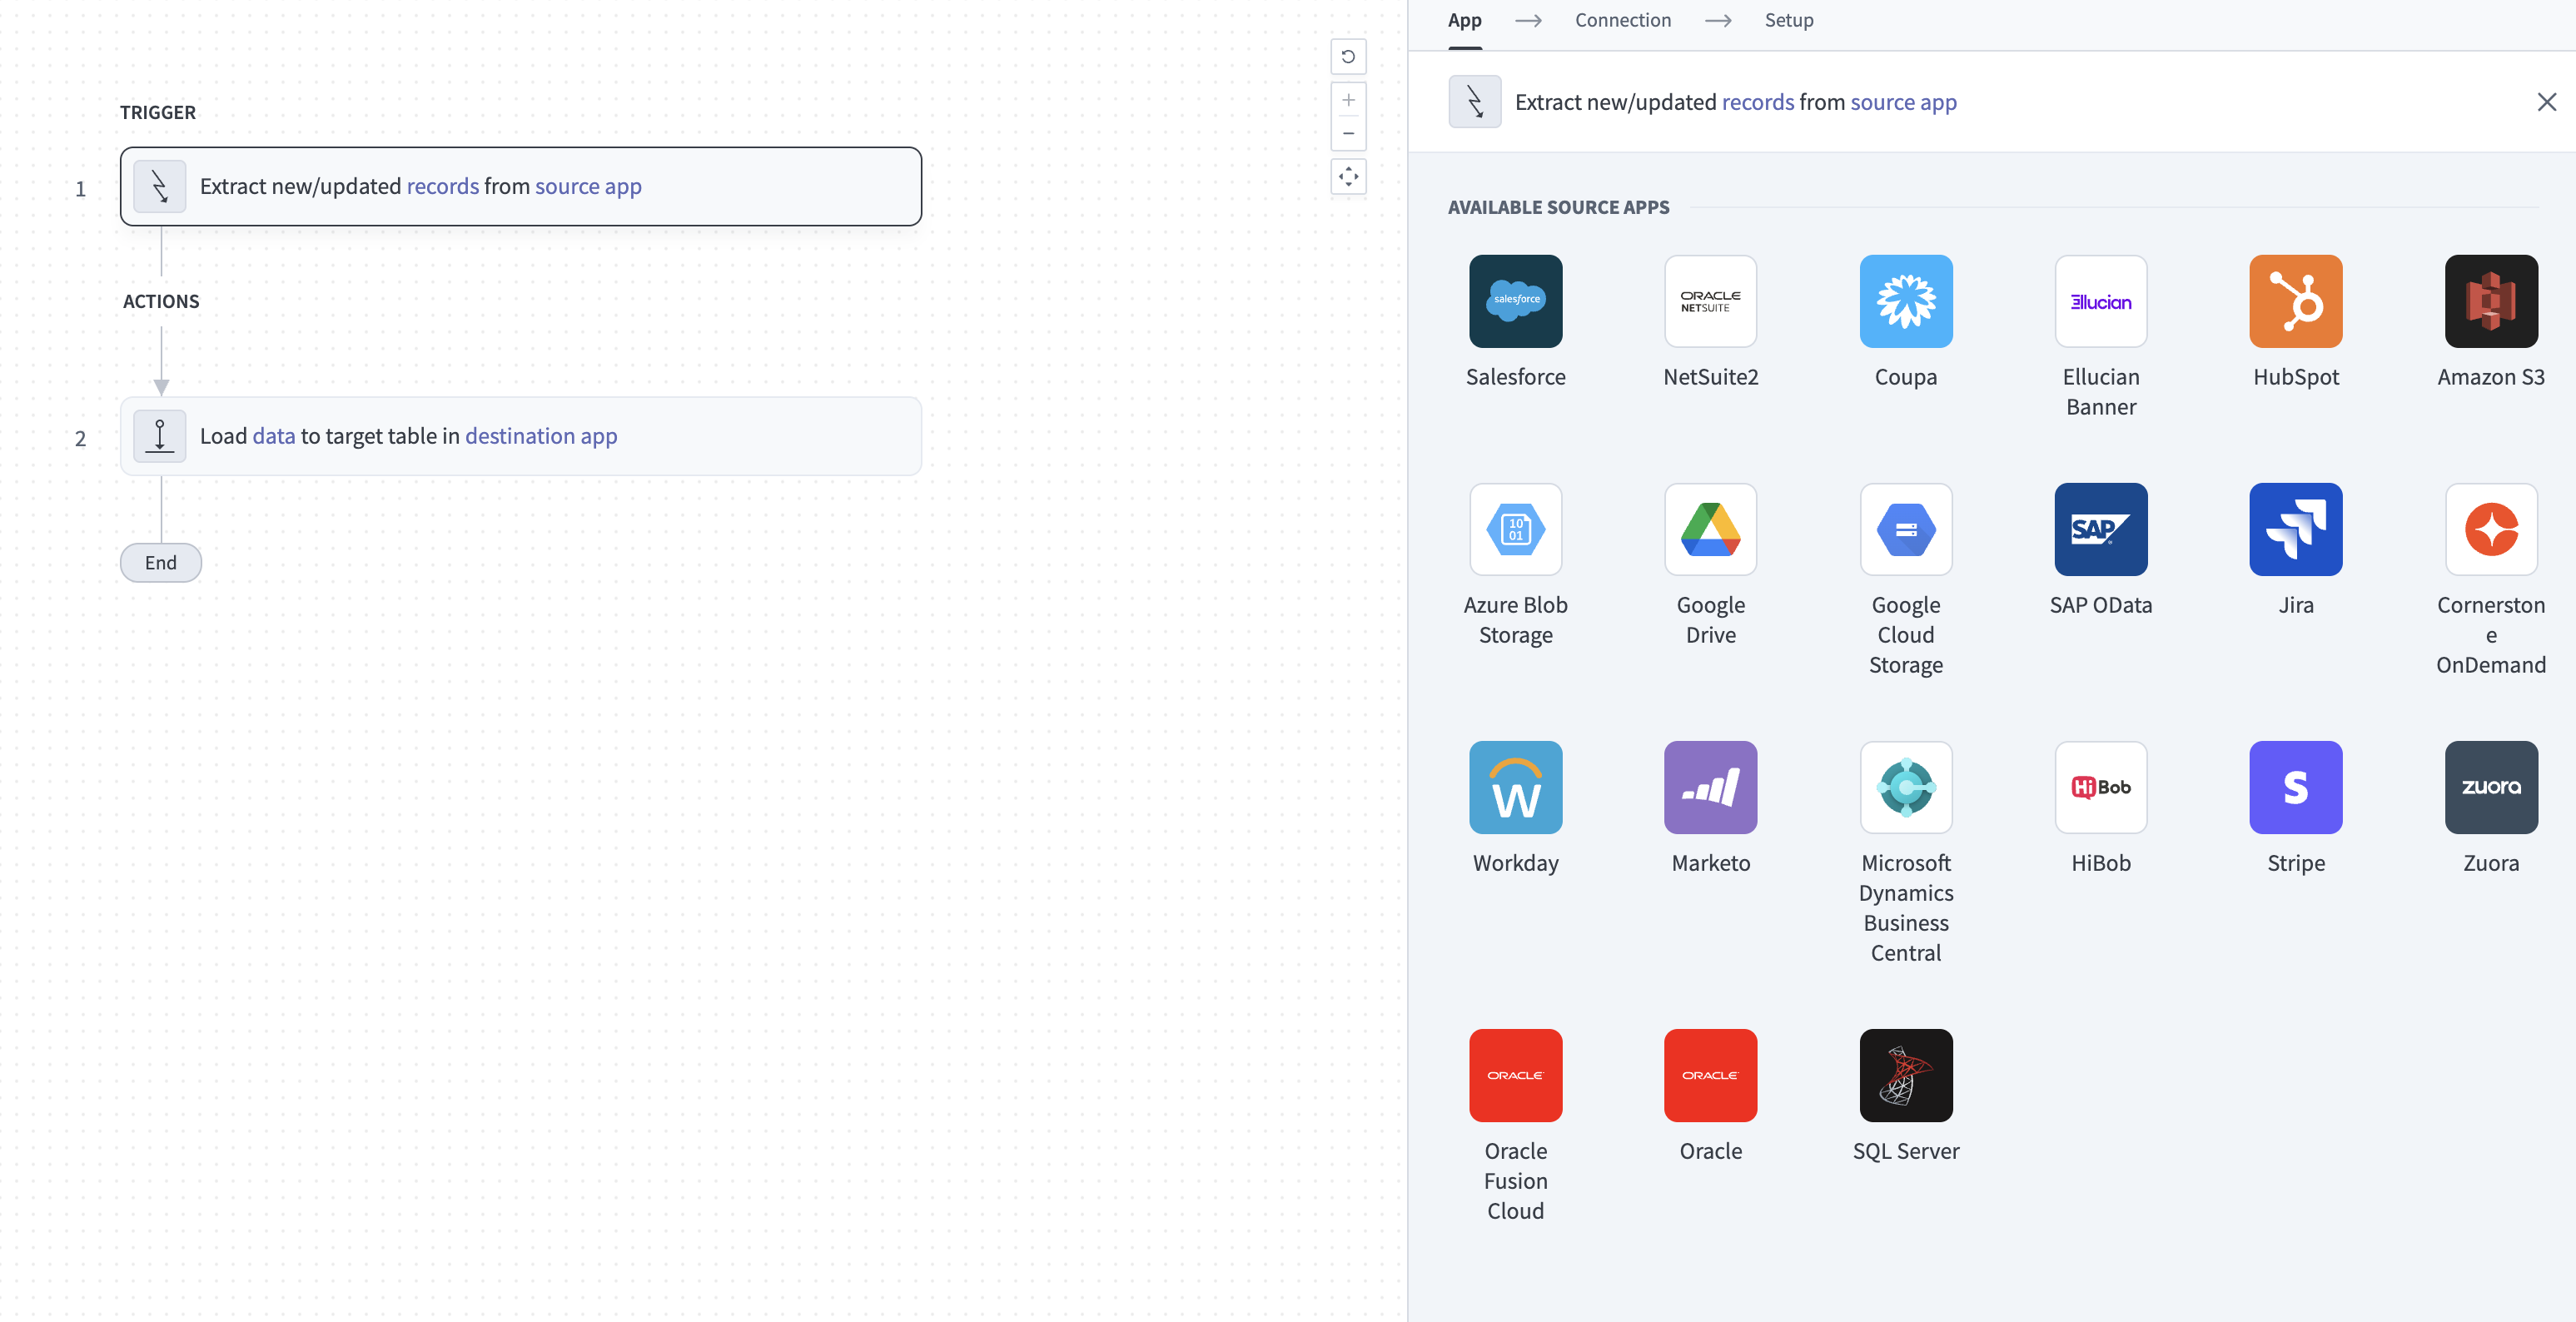Click the TRIGGER section label
2576x1322 pixels.
tap(158, 112)
